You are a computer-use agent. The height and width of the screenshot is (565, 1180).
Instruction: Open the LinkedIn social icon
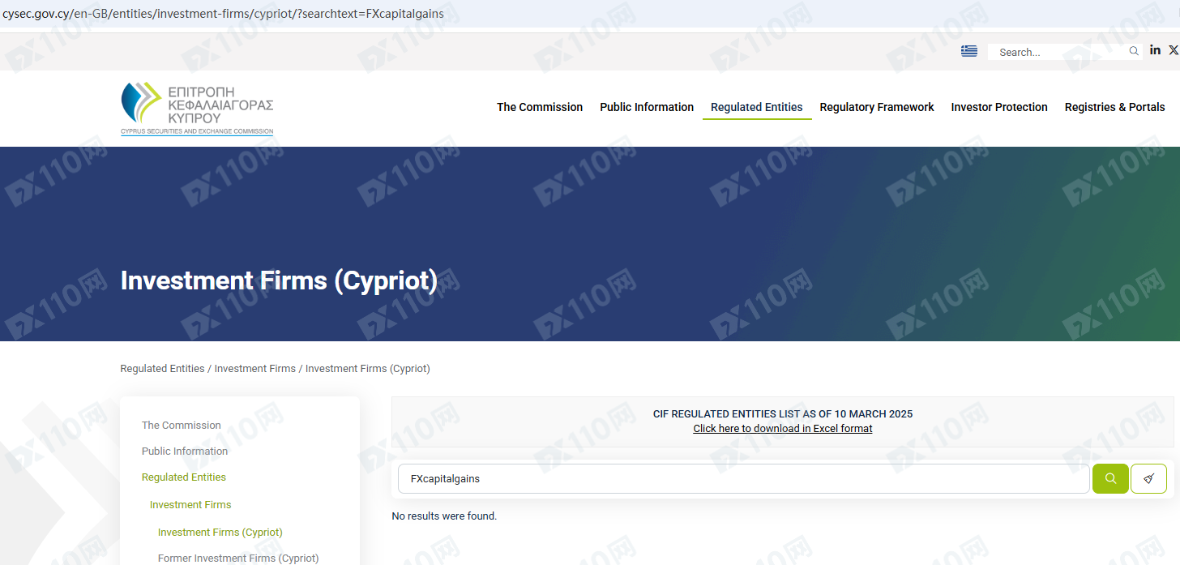point(1155,50)
